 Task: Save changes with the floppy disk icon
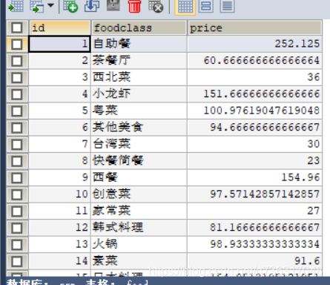tap(113, 5)
